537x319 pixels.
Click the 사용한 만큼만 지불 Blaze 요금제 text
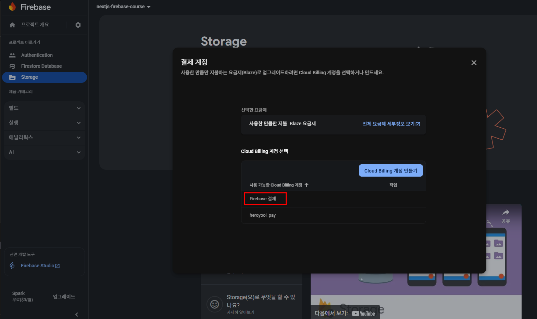pyautogui.click(x=283, y=124)
